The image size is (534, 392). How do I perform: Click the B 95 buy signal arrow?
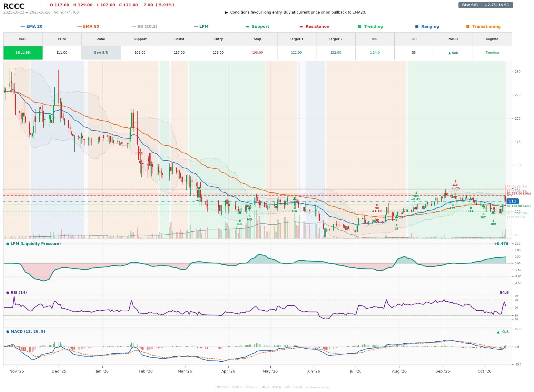click(396, 217)
